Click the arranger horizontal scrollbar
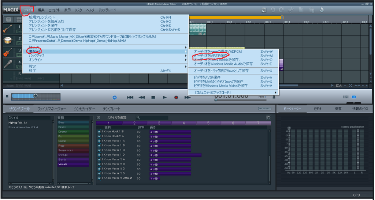Viewport: 375px width, 200px height. coord(288,86)
